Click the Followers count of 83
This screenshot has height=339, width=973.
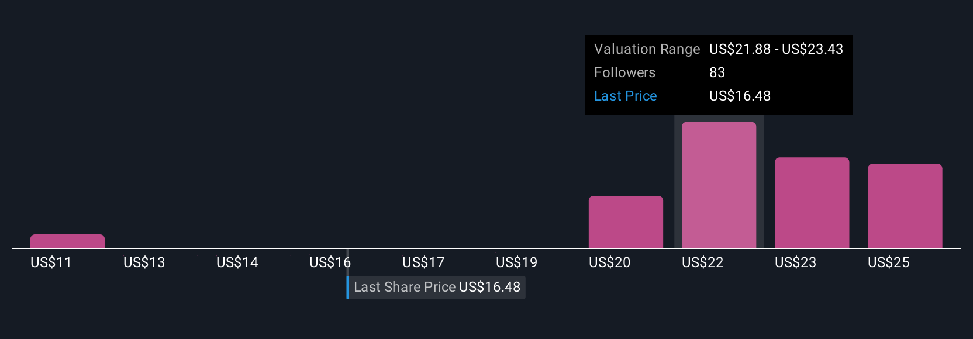pos(717,72)
